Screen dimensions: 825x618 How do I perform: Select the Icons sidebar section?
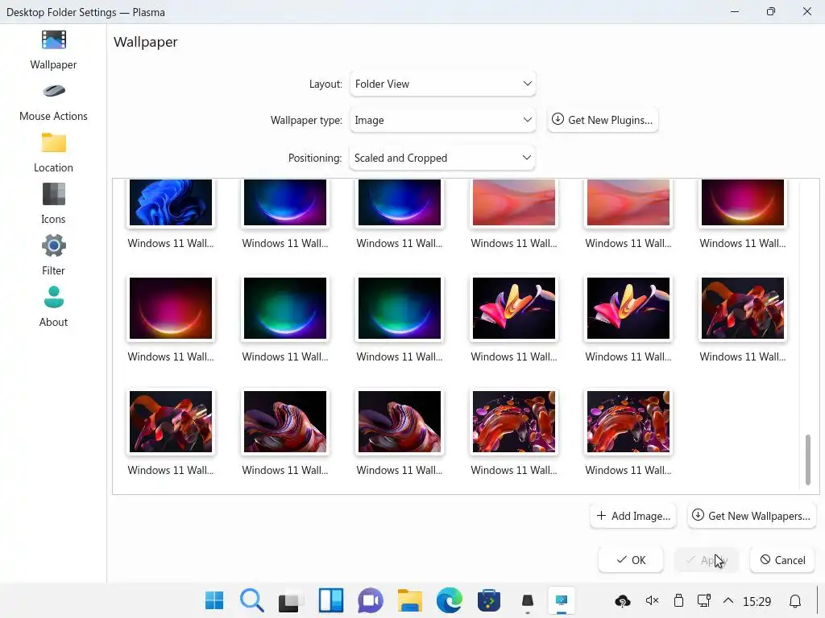click(x=53, y=205)
